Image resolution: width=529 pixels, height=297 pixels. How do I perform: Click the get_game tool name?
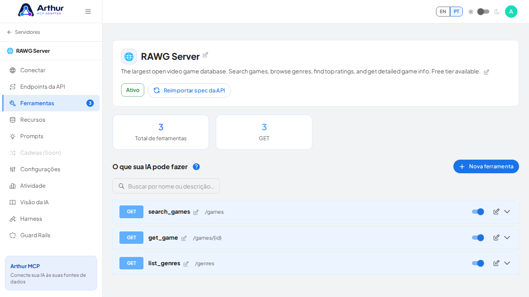pyautogui.click(x=163, y=238)
